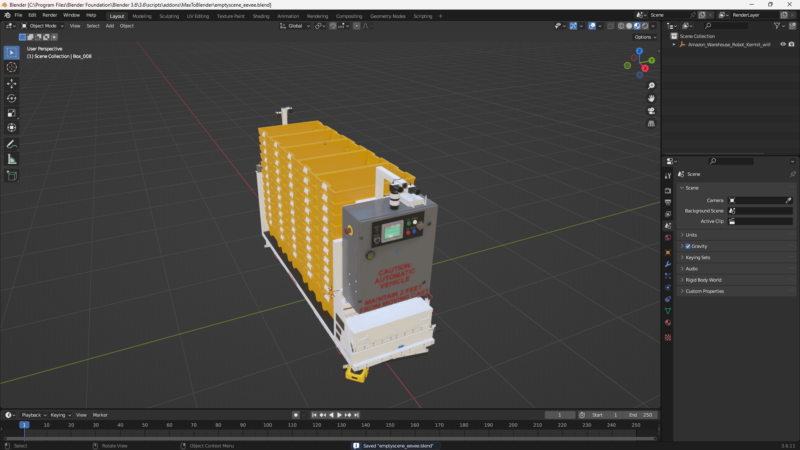This screenshot has height=450, width=800.
Task: Open the Tool settings properties tab
Action: [668, 176]
